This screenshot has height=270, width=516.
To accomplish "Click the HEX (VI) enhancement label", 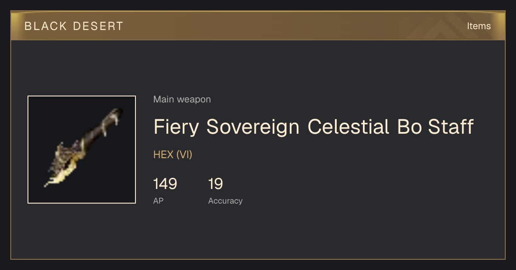I will 173,155.
